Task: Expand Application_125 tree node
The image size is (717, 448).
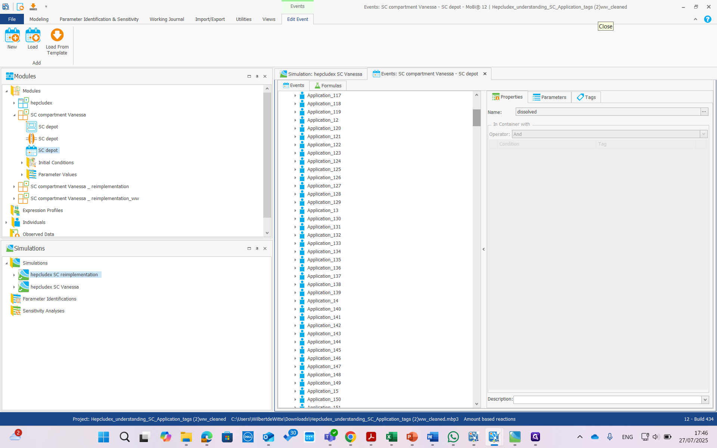Action: point(295,169)
